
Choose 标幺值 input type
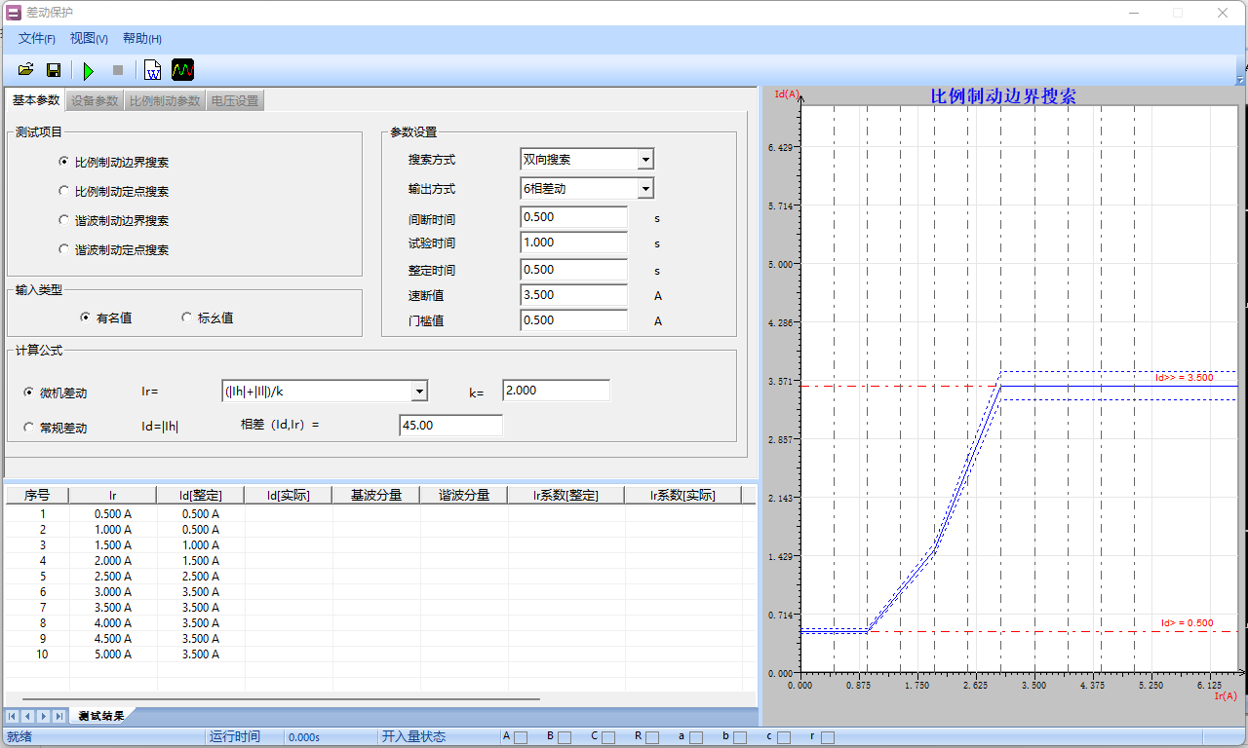[187, 318]
